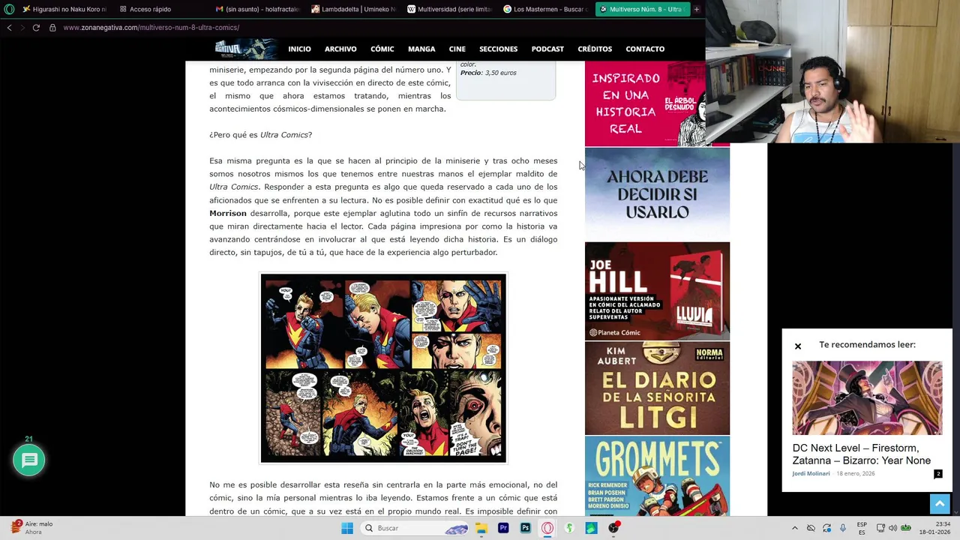Open the Ultra Comics page image
Viewport: 960px width, 540px height.
pos(383,368)
